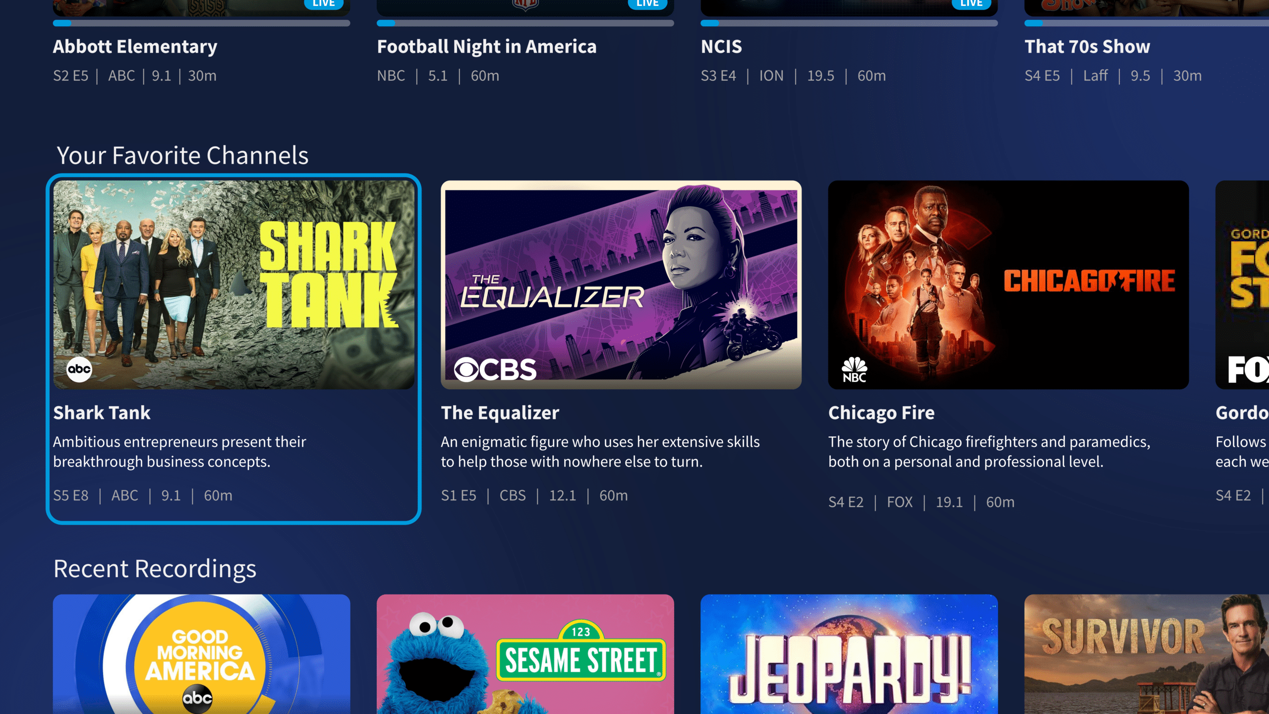Click channel number '12.1' under The Equalizer
Viewport: 1269px width, 714px height.
pos(562,495)
